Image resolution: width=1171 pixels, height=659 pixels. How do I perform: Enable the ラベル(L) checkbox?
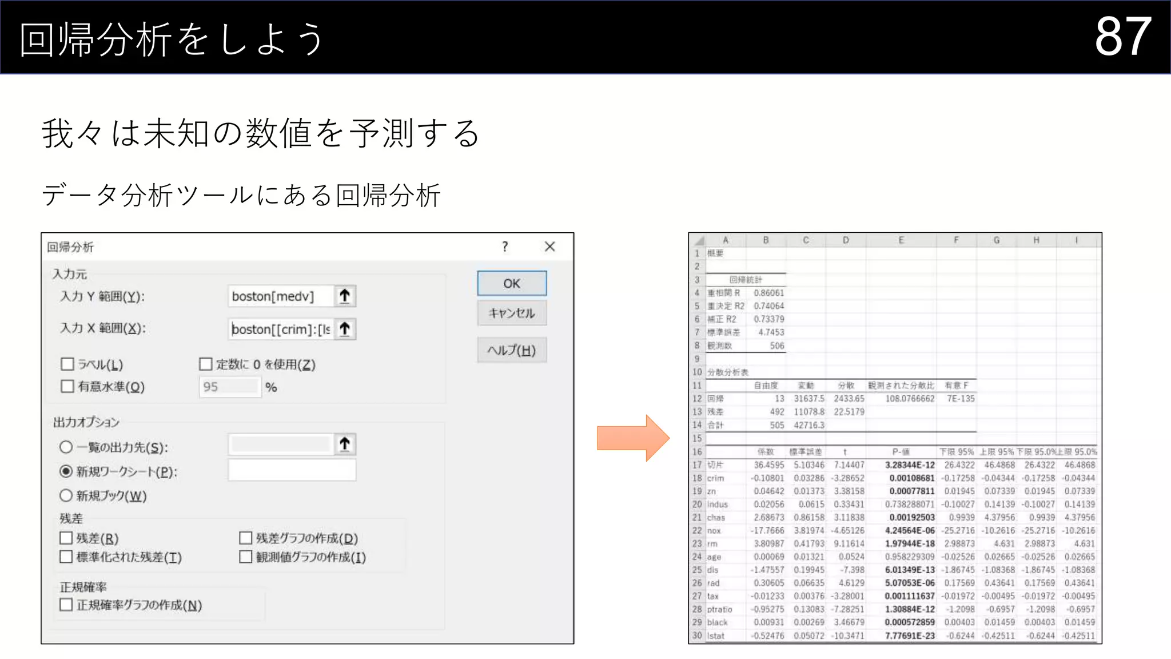tap(67, 364)
